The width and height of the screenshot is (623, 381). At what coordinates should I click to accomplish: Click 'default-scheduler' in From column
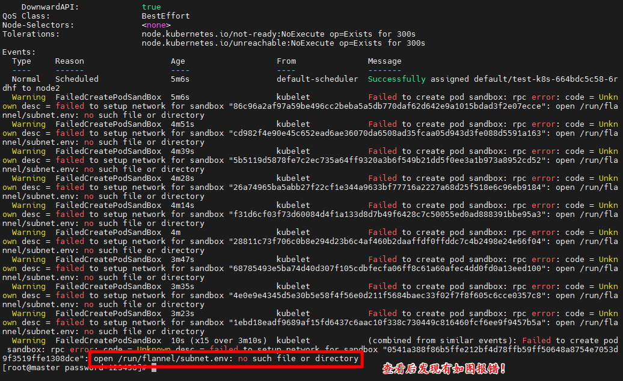317,79
